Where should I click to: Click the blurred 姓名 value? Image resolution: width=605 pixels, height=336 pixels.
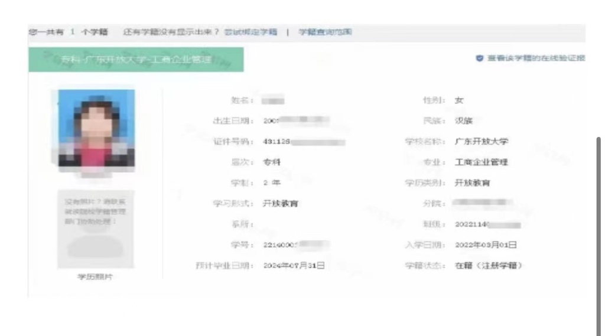pyautogui.click(x=273, y=101)
